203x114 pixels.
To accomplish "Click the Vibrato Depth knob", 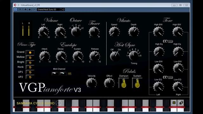I will 134,32.
